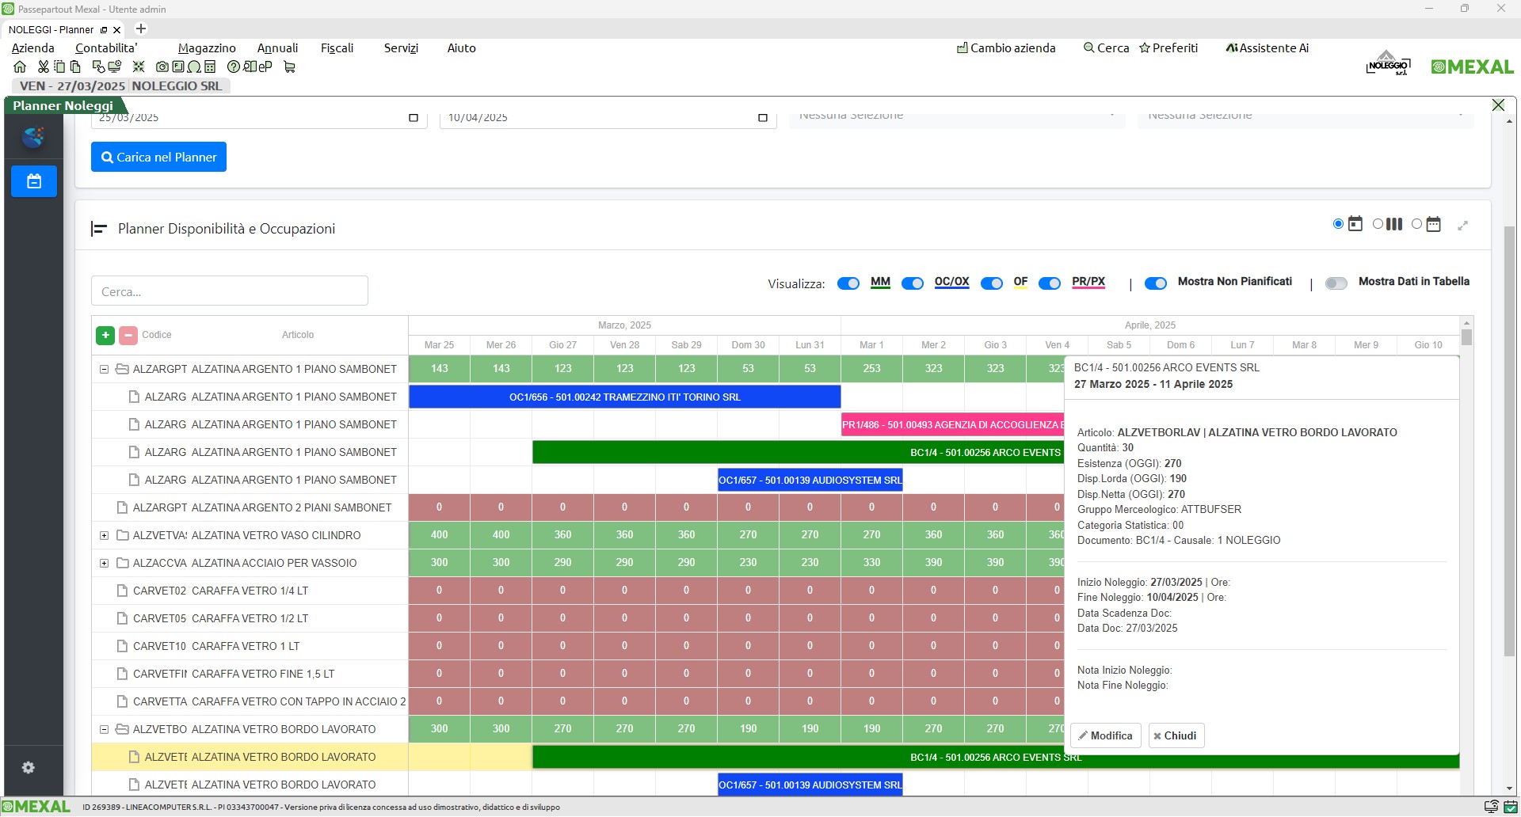Viewport: 1521px width, 817px height.
Task: Open settings gear in left sidebar
Action: (x=29, y=768)
